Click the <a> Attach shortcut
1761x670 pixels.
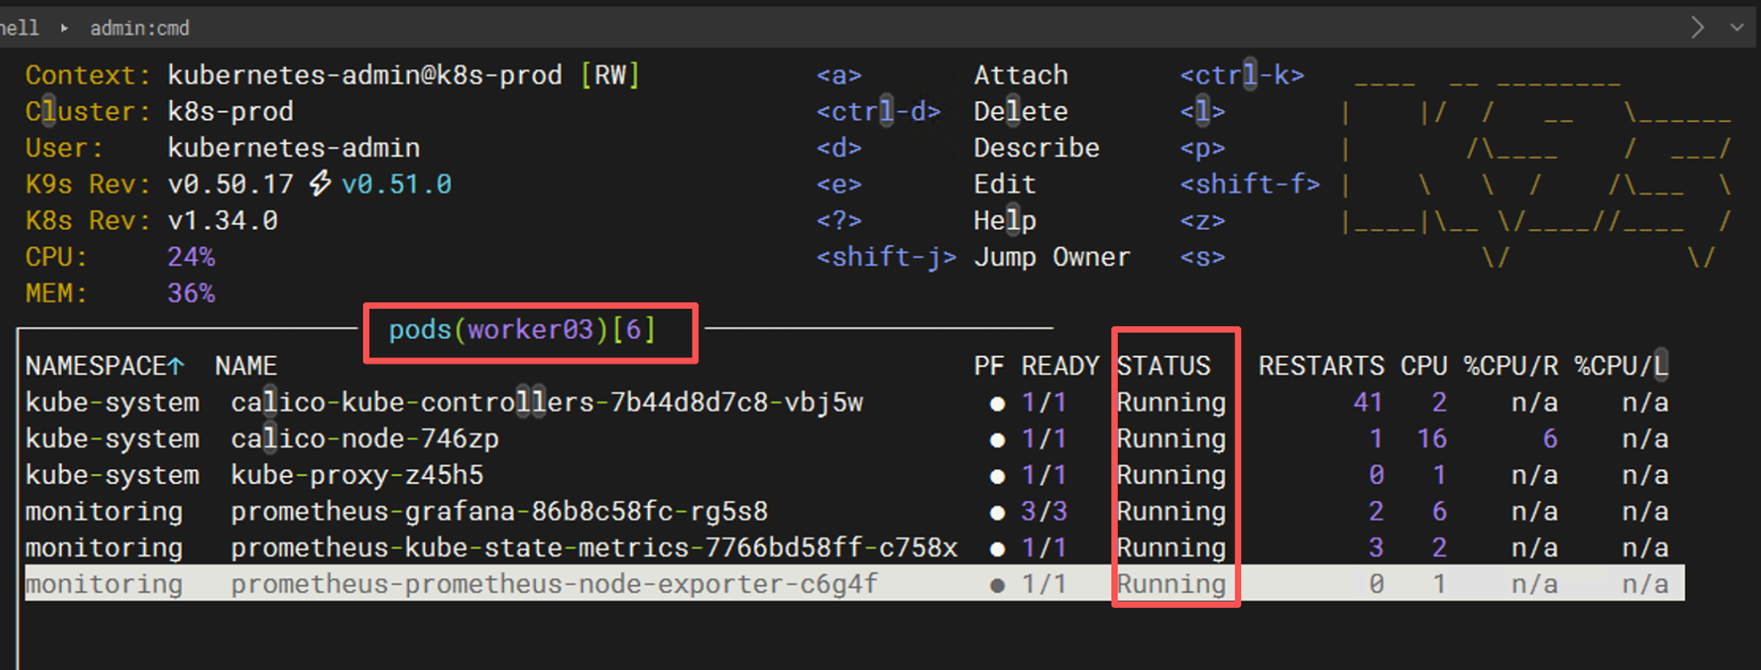pyautogui.click(x=942, y=75)
